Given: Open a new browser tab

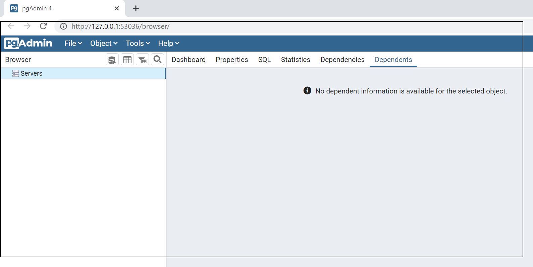Looking at the screenshot, I should click(136, 9).
